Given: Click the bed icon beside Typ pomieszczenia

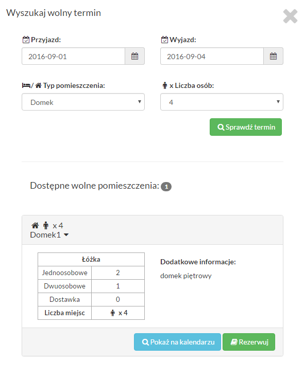Looking at the screenshot, I should 26,85.
